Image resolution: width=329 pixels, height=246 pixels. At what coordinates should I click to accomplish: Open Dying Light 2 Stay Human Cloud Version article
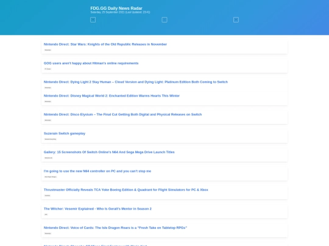click(x=136, y=82)
